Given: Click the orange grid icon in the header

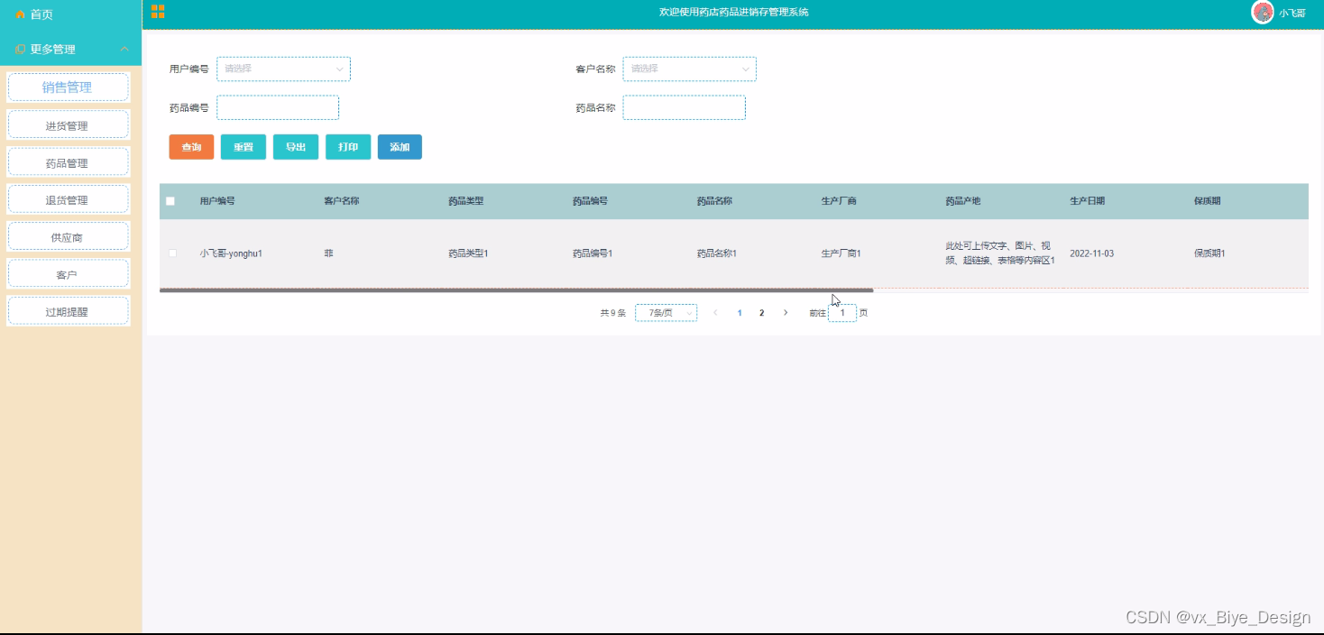Looking at the screenshot, I should click(x=158, y=12).
